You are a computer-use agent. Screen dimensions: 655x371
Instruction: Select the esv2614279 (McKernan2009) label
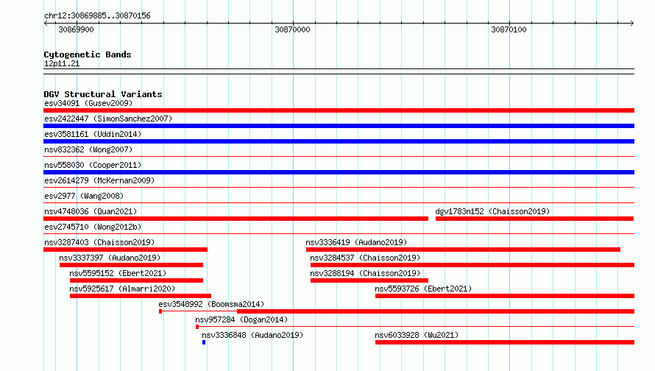click(x=99, y=180)
